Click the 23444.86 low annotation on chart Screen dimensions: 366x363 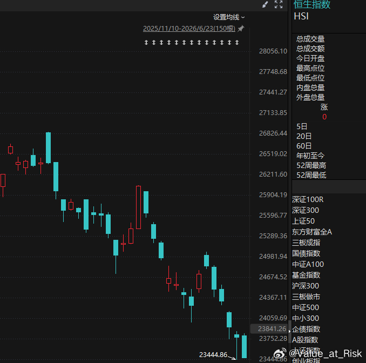click(213, 355)
